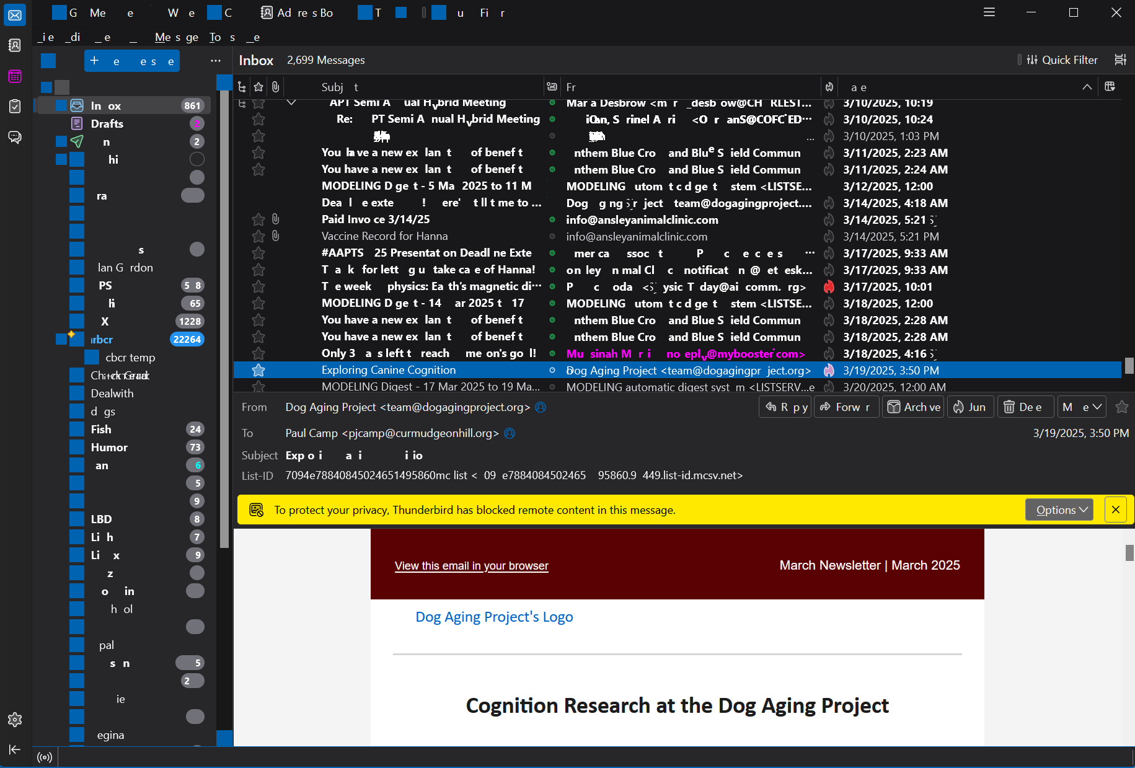Open the Thunderbird hamburger app menu
Screen dimensions: 1135x768
tap(989, 12)
